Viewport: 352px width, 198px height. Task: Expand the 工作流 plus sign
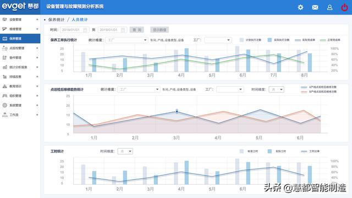tap(37, 115)
